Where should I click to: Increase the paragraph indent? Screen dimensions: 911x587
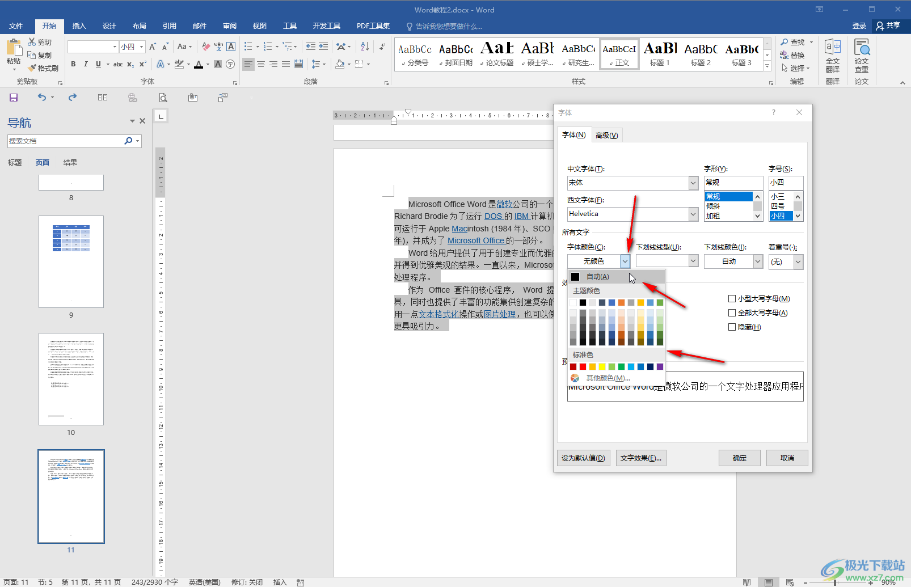point(323,47)
